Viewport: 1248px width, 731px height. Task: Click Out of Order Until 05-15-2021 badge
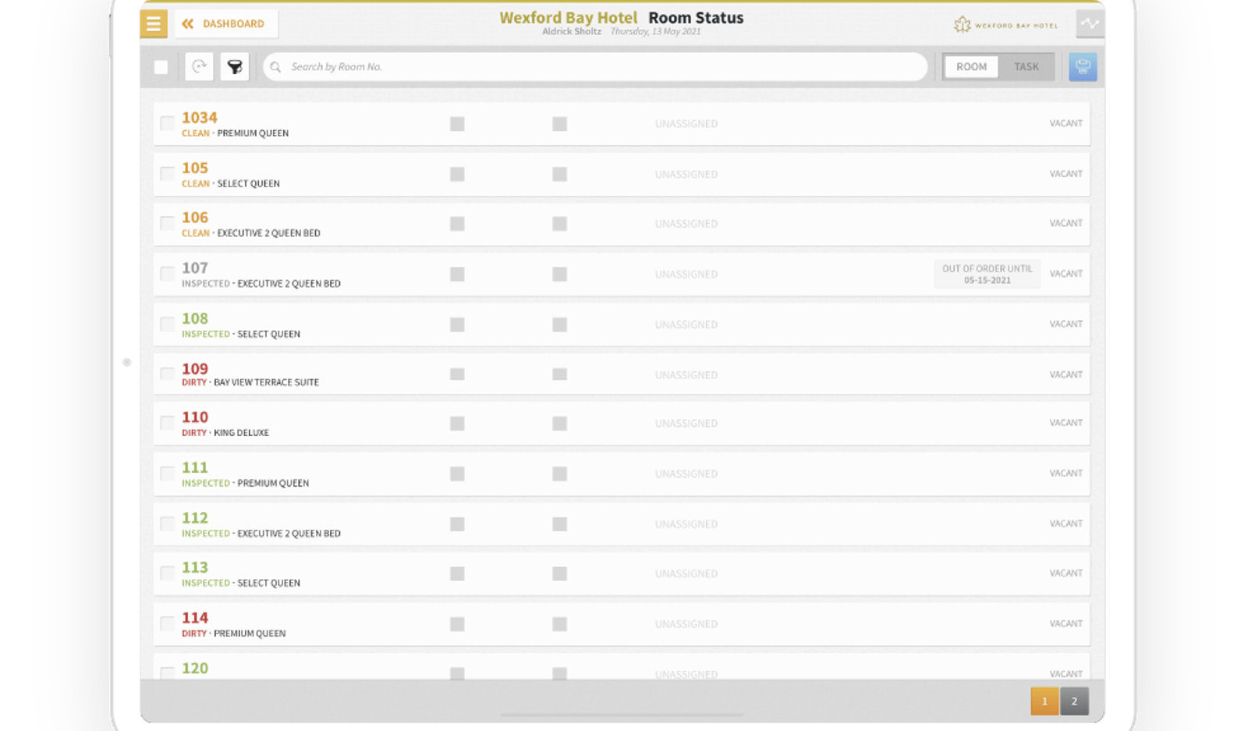click(987, 274)
